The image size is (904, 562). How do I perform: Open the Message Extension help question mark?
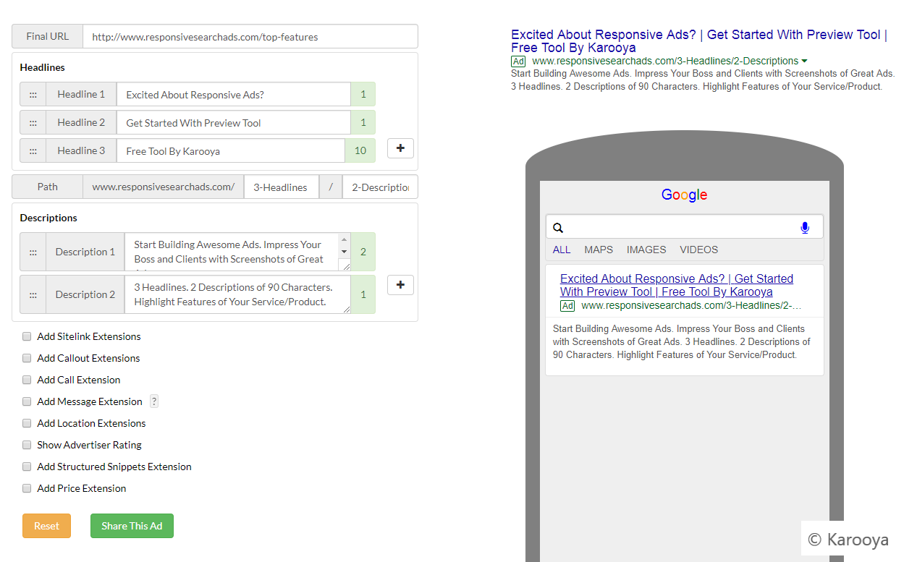(x=153, y=401)
